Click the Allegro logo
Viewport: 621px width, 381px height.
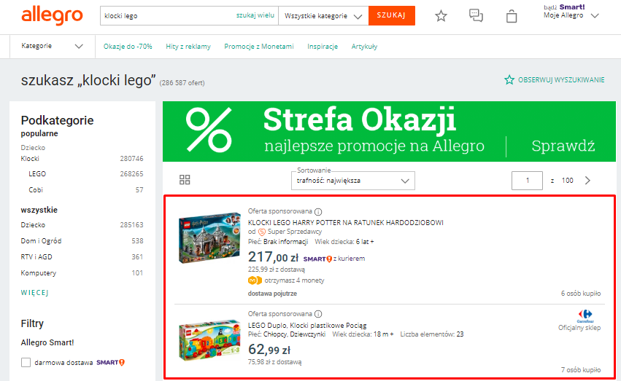[x=52, y=16]
